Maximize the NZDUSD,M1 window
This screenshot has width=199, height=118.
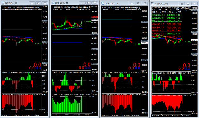(x=138, y=3)
